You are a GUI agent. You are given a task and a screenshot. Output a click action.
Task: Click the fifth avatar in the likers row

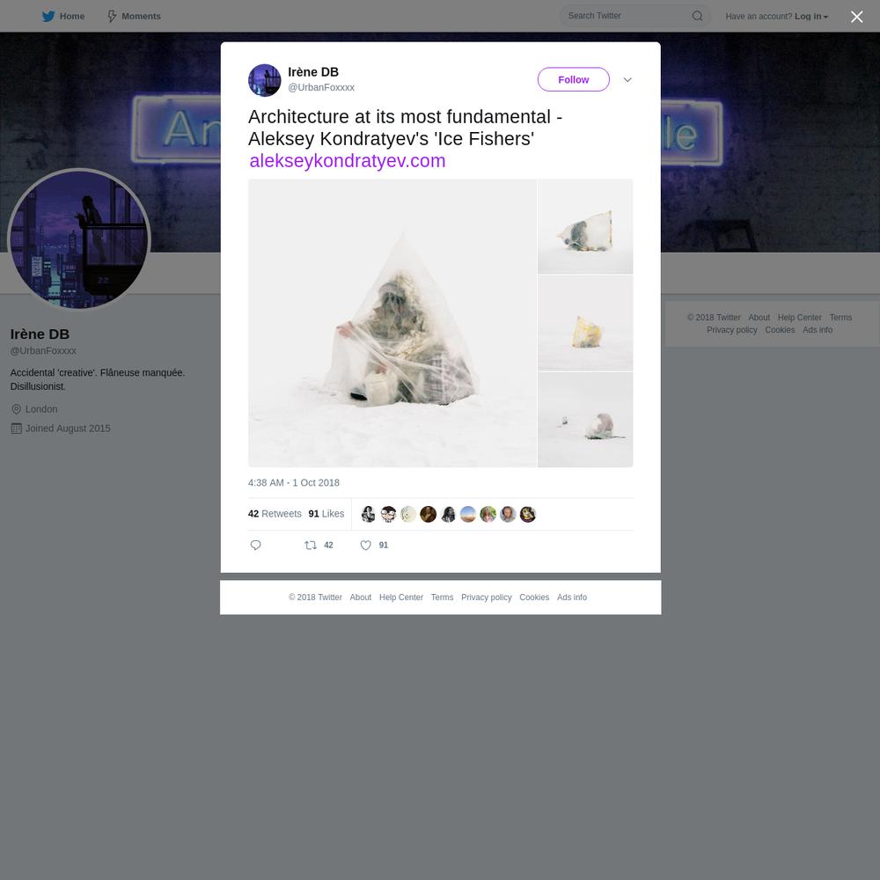(x=448, y=514)
